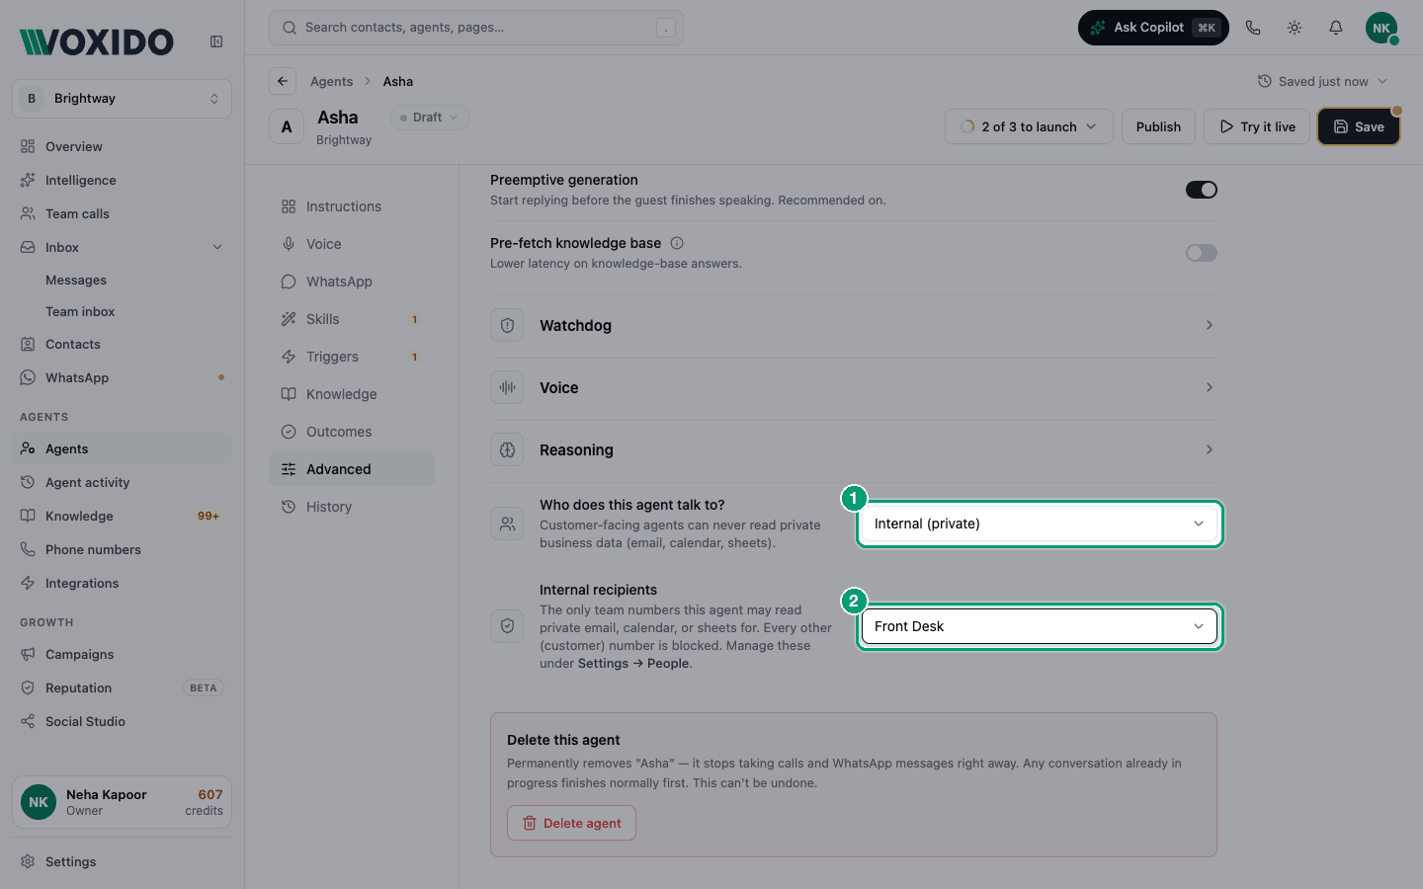Open Internal recipients Front Desk dropdown

coord(1040,626)
